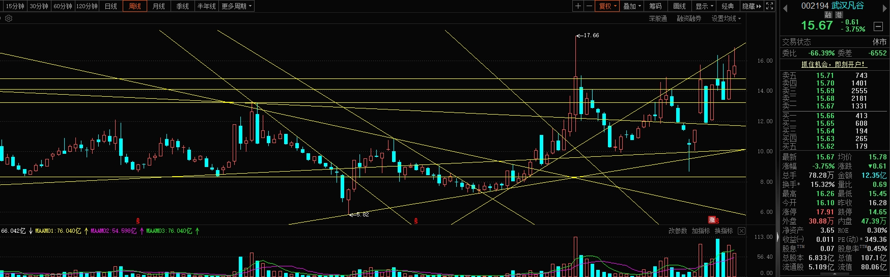Select the 周线 weekly tab
This screenshot has width=890, height=277.
[x=135, y=6]
